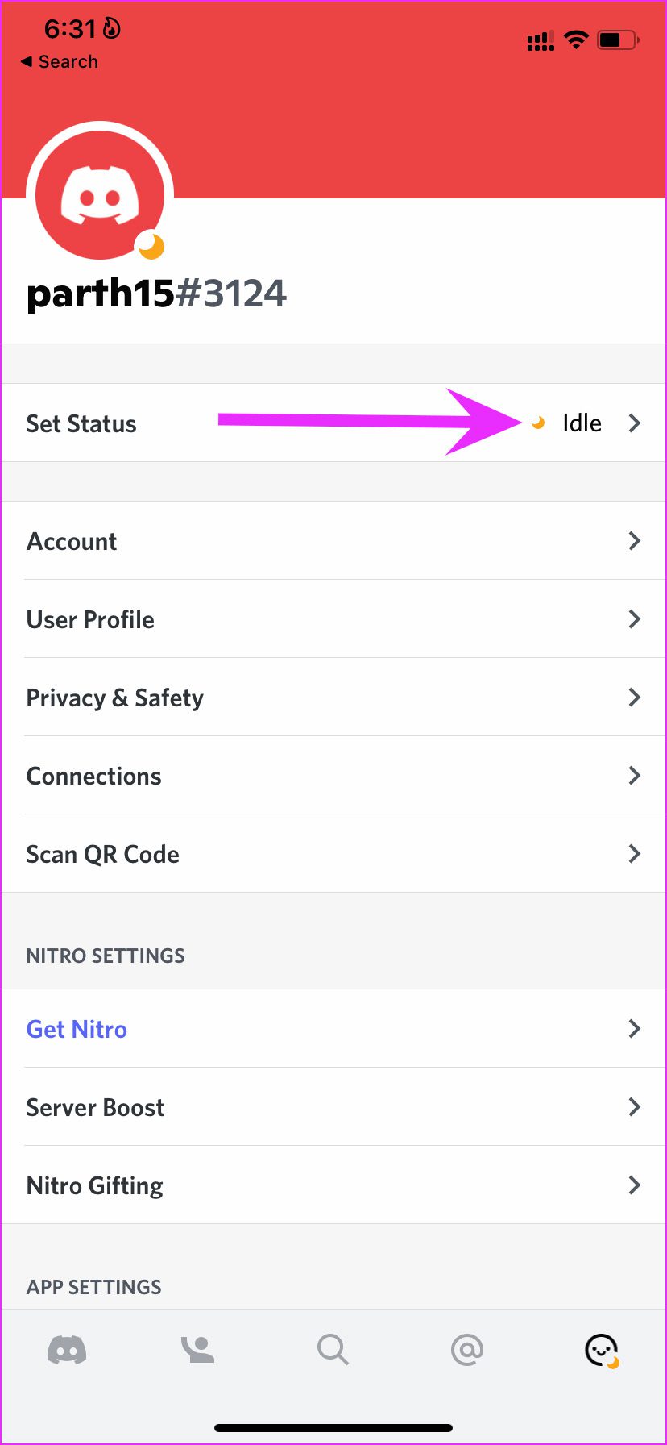Go back to Search
The width and height of the screenshot is (667, 1445).
pyautogui.click(x=60, y=62)
